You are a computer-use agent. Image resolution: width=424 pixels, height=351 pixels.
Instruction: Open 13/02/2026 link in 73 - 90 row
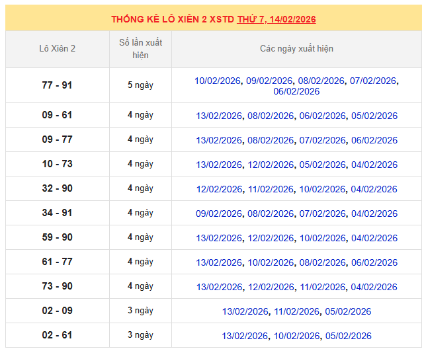pos(220,287)
